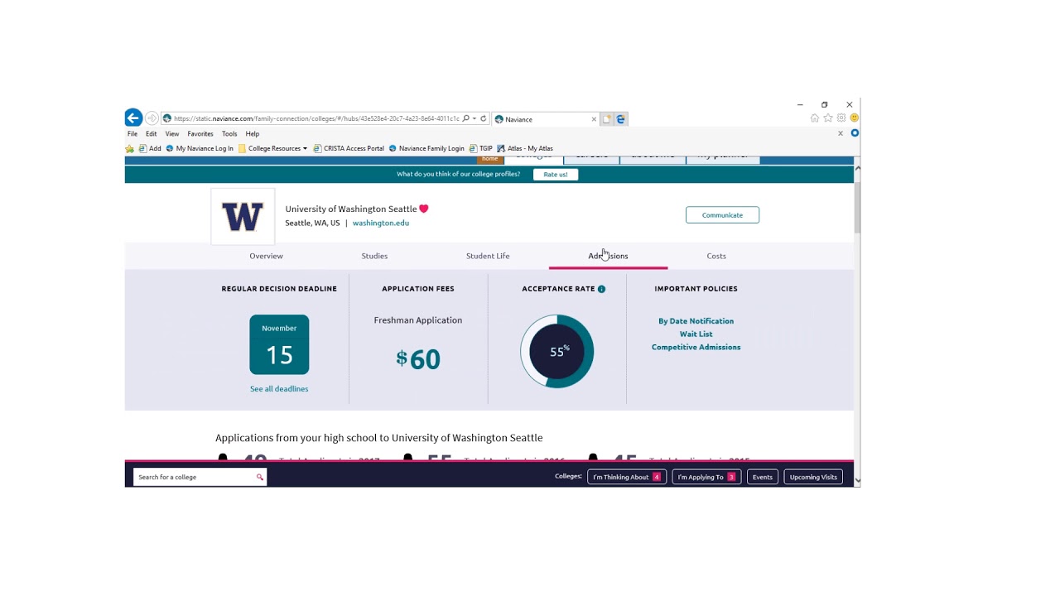Open Favorites with the star icon
The width and height of the screenshot is (1060, 596).
(828, 118)
